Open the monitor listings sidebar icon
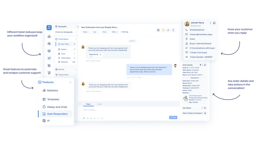Screen dimensions: 259x145 (x=49, y=51)
